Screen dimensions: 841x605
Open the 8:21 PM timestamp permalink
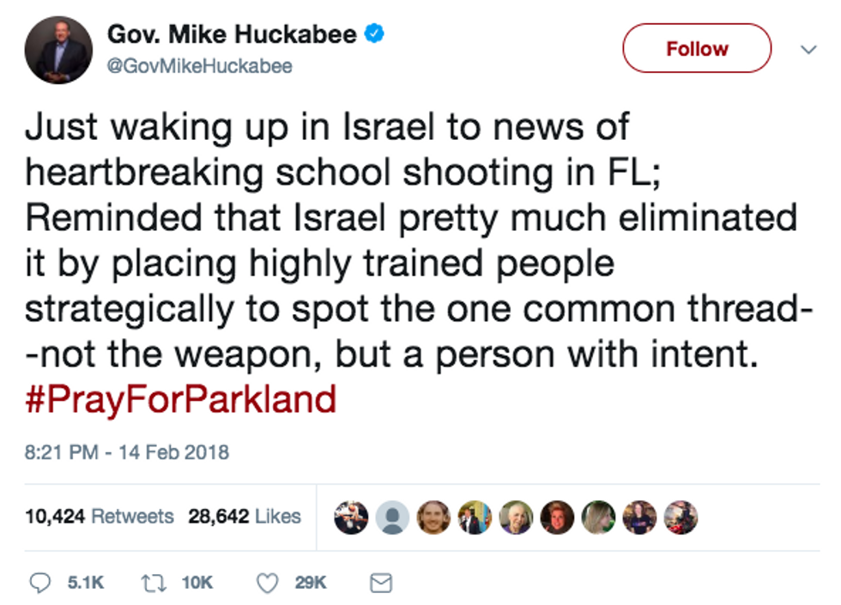127,452
